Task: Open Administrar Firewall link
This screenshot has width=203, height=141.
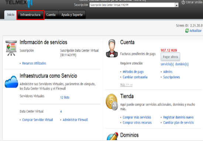Action: (75, 120)
